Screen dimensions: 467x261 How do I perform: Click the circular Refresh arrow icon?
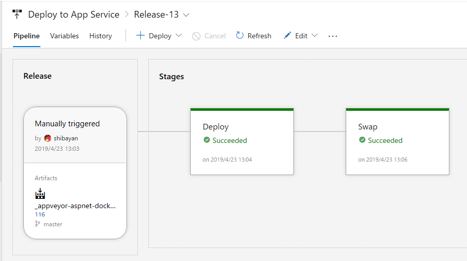pyautogui.click(x=239, y=36)
